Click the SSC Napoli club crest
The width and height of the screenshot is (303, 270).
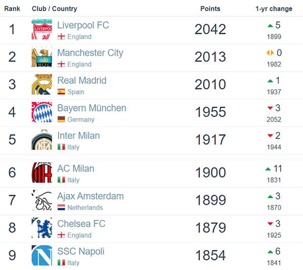pyautogui.click(x=42, y=255)
